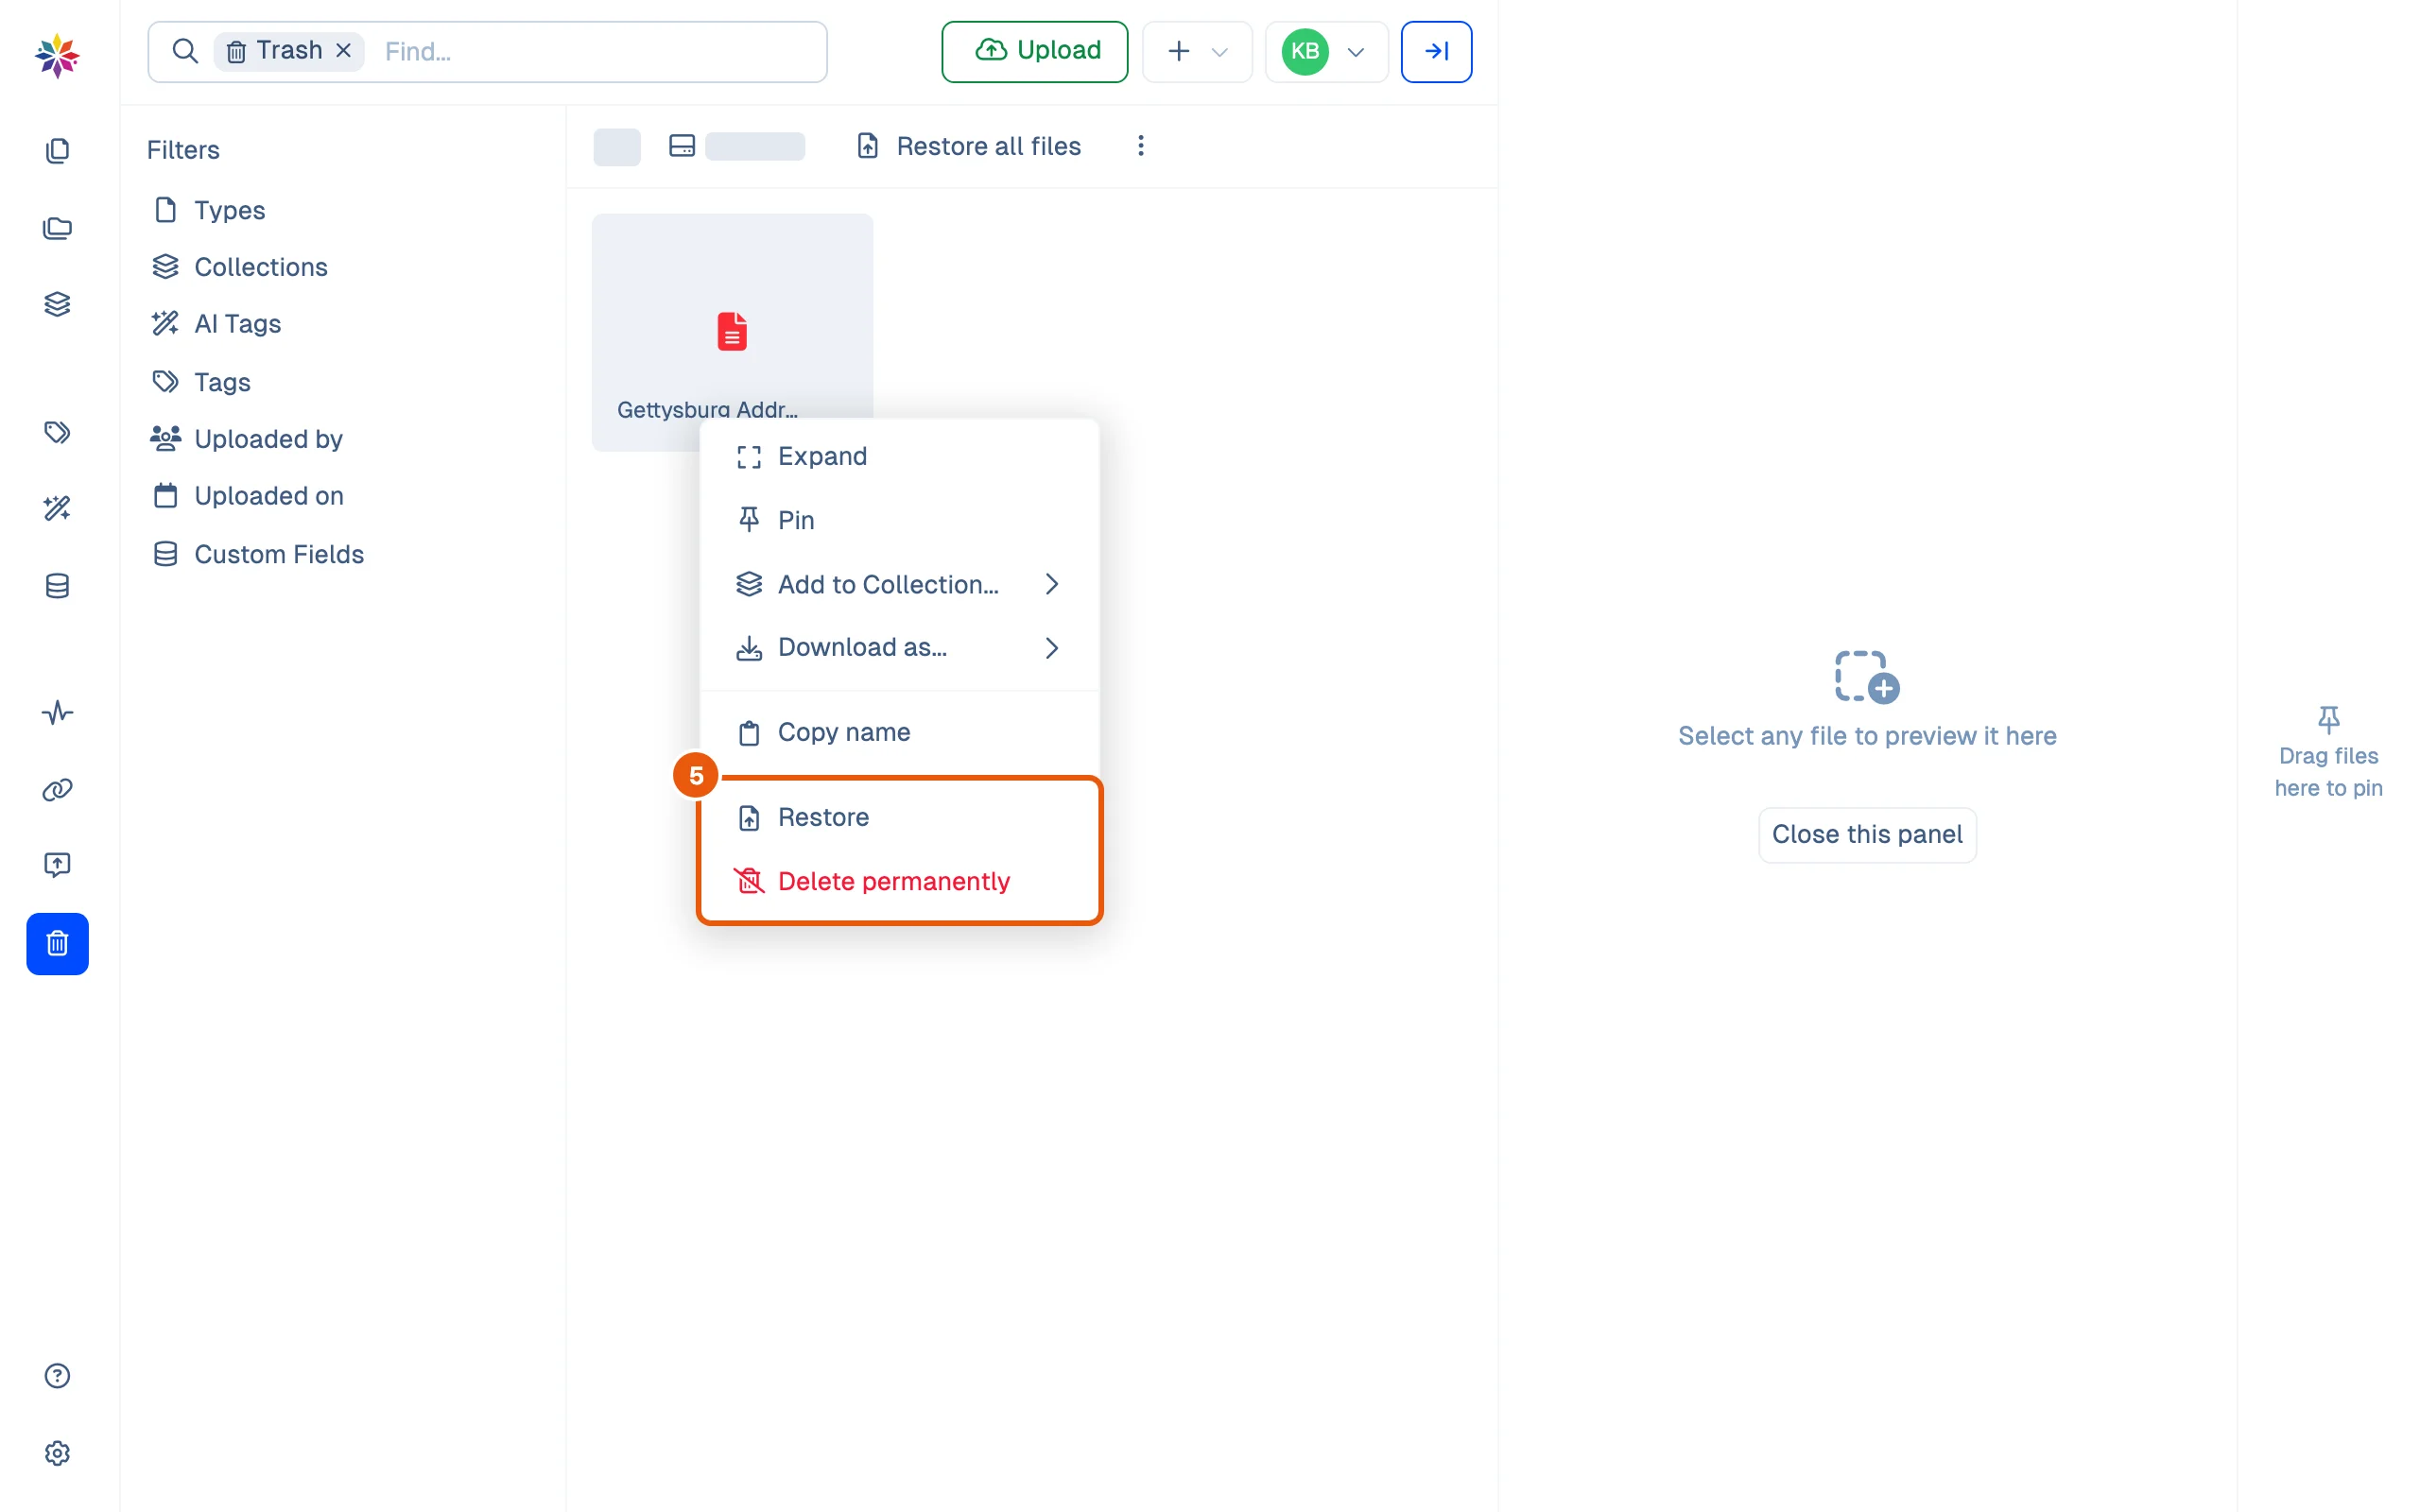Screen dimensions: 2420x1512
Task: Open the help question mark icon
Action: pyautogui.click(x=57, y=1376)
